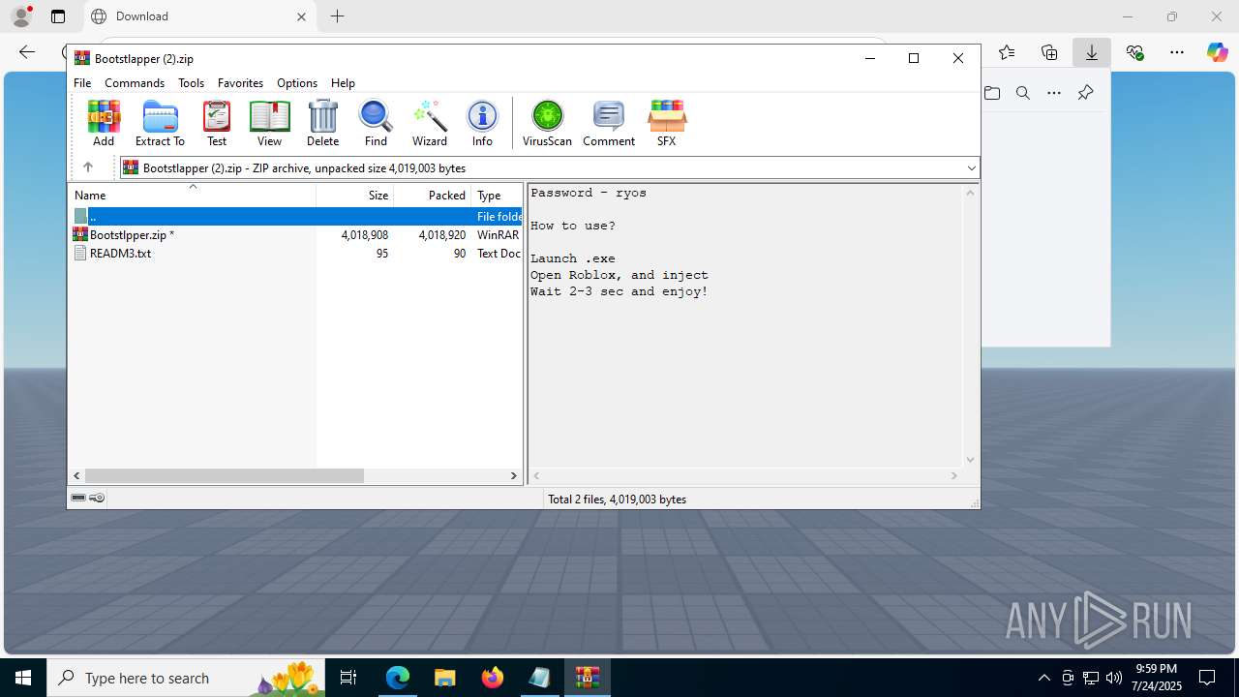
Task: Sort file list by Size column
Action: (x=355, y=196)
